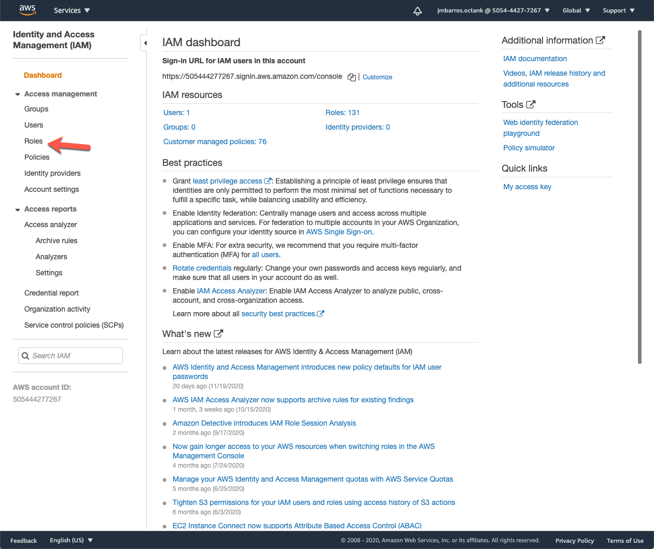Screen dimensions: 654x549
Task: Open Amazon Detective IAM Role Session Analysis news
Action: click(264, 423)
